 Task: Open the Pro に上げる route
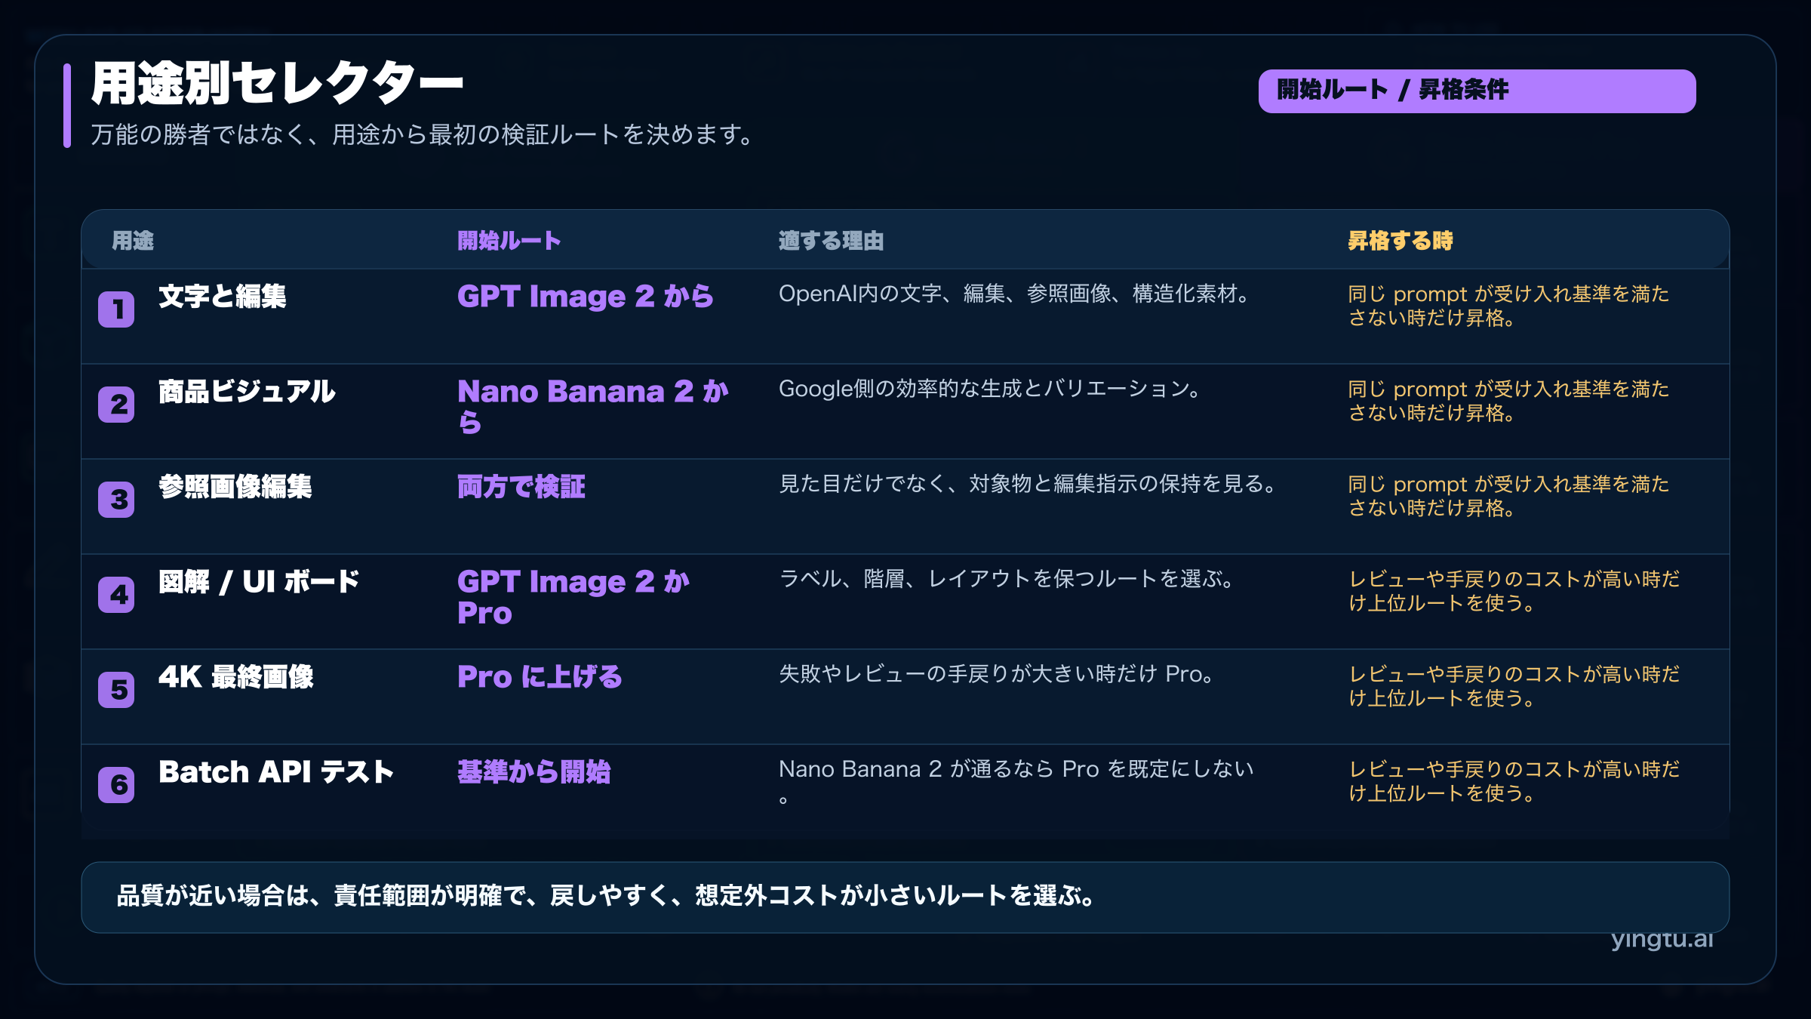point(540,678)
